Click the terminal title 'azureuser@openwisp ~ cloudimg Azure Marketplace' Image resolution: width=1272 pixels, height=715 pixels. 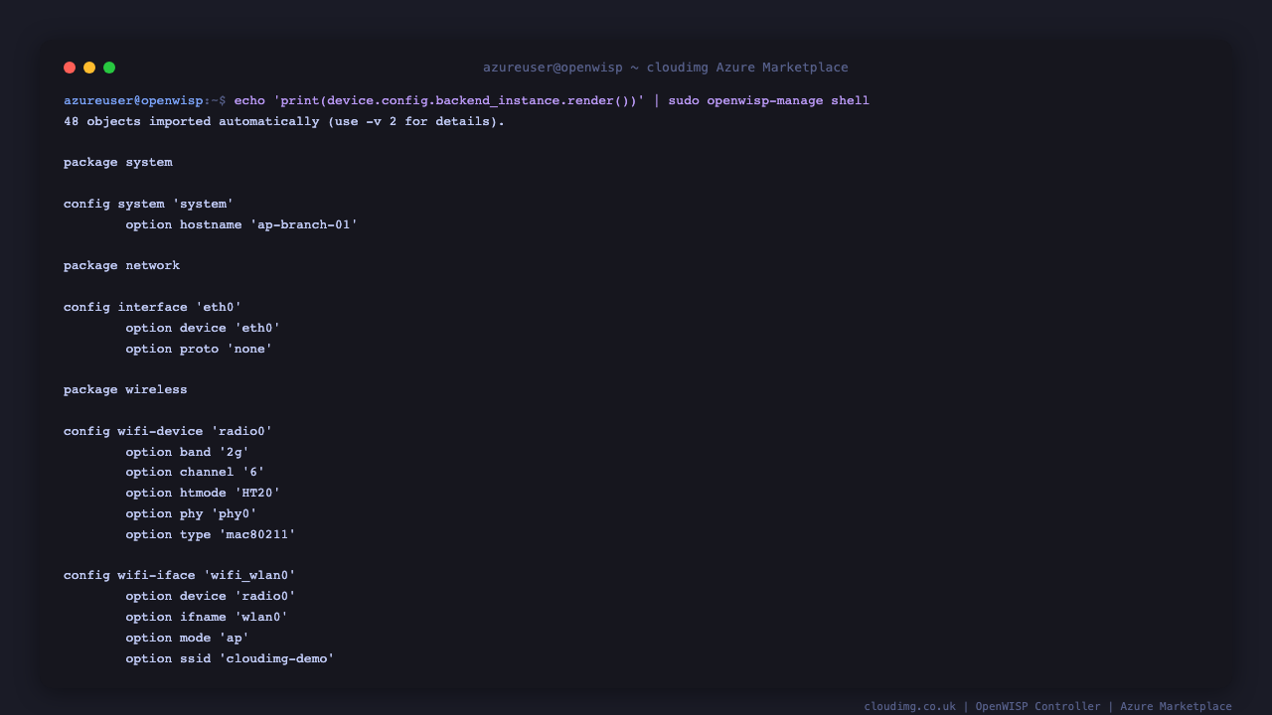[666, 68]
